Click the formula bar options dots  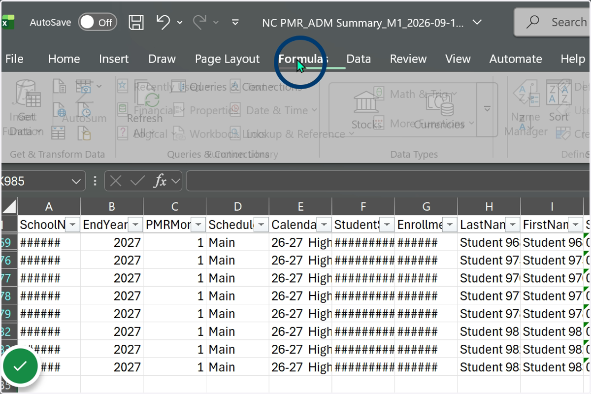click(x=95, y=181)
